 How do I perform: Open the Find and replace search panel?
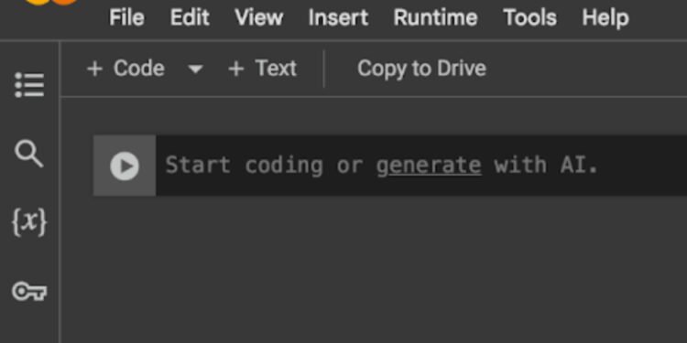tap(29, 154)
